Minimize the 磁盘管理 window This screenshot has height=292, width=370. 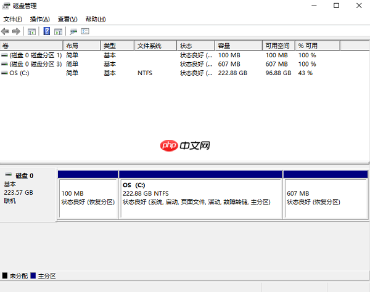[314, 6]
